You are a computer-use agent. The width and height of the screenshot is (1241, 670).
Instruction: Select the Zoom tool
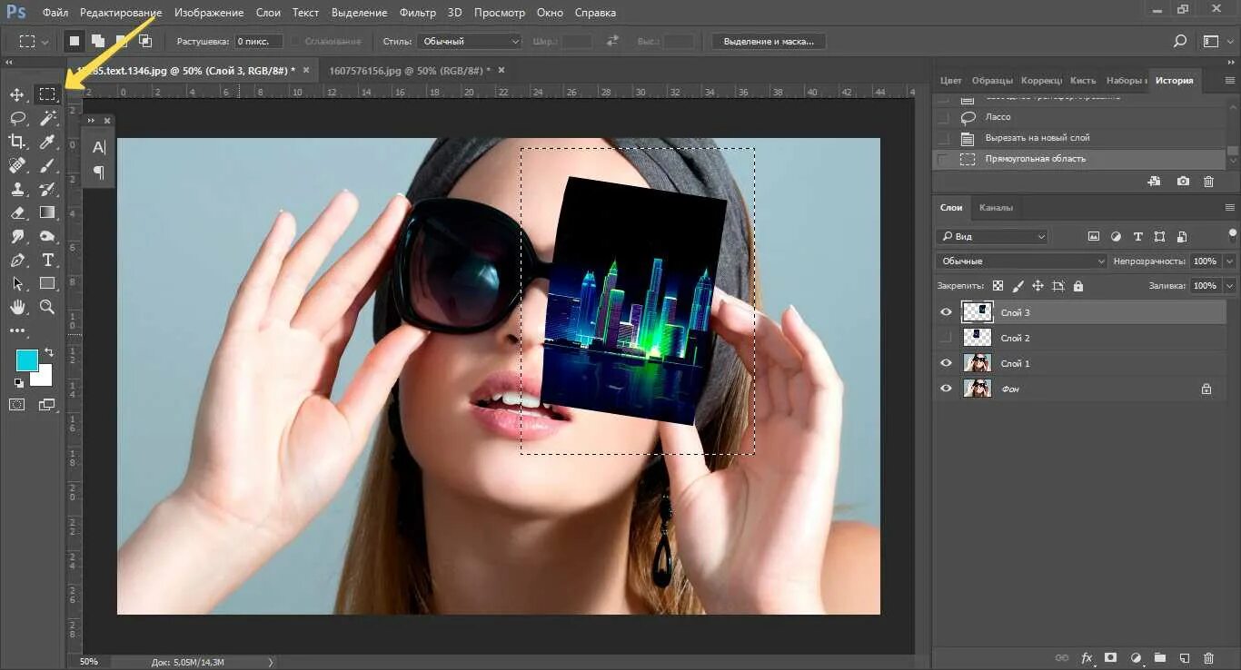[x=47, y=307]
